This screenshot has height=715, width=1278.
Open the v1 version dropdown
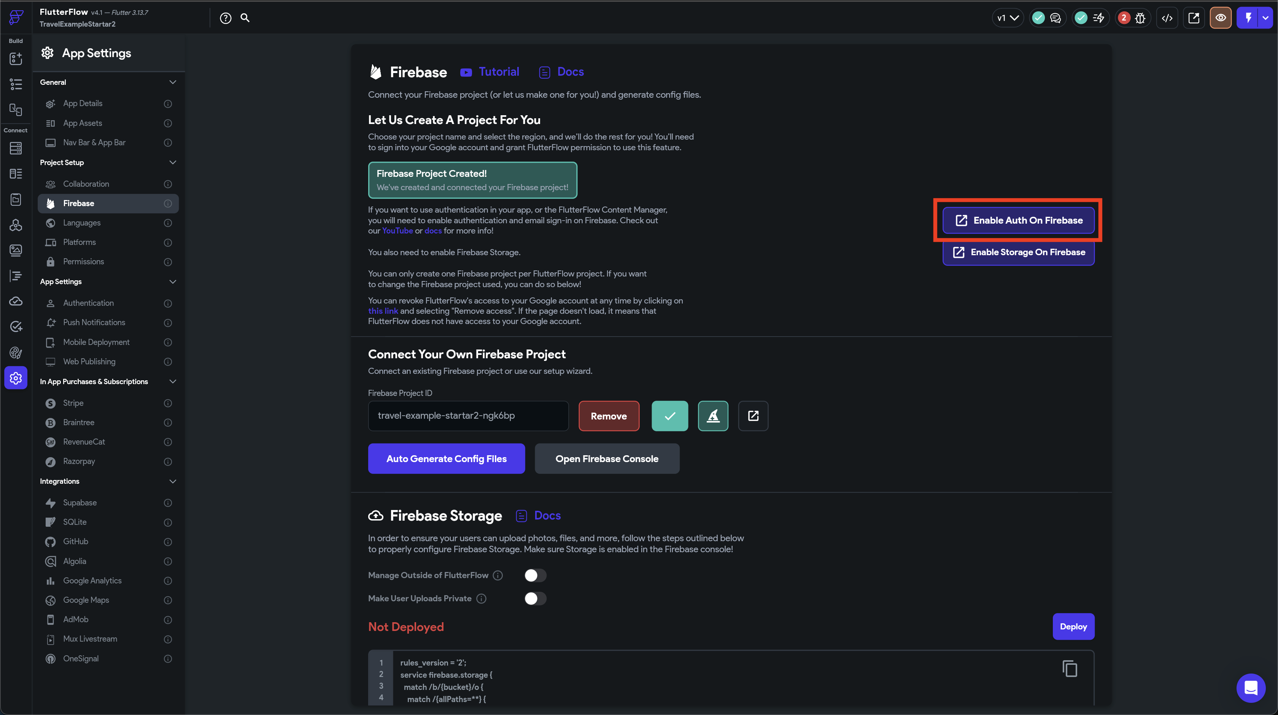[x=1008, y=18]
